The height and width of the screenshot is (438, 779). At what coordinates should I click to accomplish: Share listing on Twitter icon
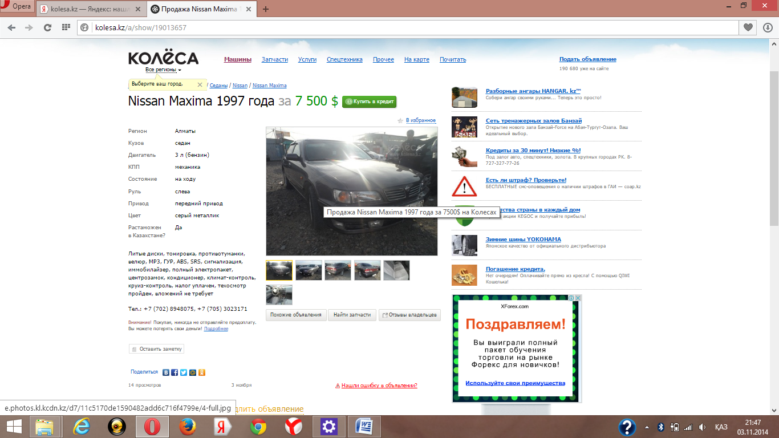[184, 372]
